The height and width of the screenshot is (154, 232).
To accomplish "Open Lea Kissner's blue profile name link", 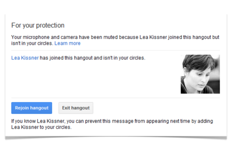I will pyautogui.click(x=25, y=58).
